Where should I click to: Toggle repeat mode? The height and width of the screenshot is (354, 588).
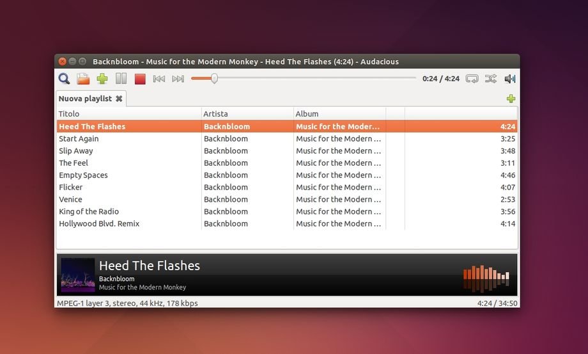[x=472, y=79]
